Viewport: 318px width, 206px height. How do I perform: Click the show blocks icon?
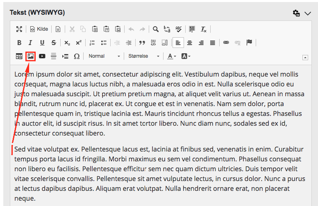pos(165,43)
